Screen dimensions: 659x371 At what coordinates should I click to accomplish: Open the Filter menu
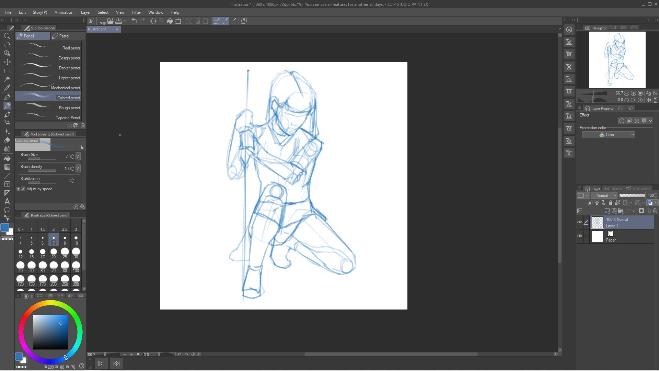pyautogui.click(x=136, y=12)
